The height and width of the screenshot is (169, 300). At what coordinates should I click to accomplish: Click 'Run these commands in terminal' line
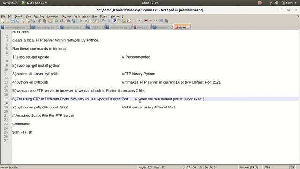point(39,49)
